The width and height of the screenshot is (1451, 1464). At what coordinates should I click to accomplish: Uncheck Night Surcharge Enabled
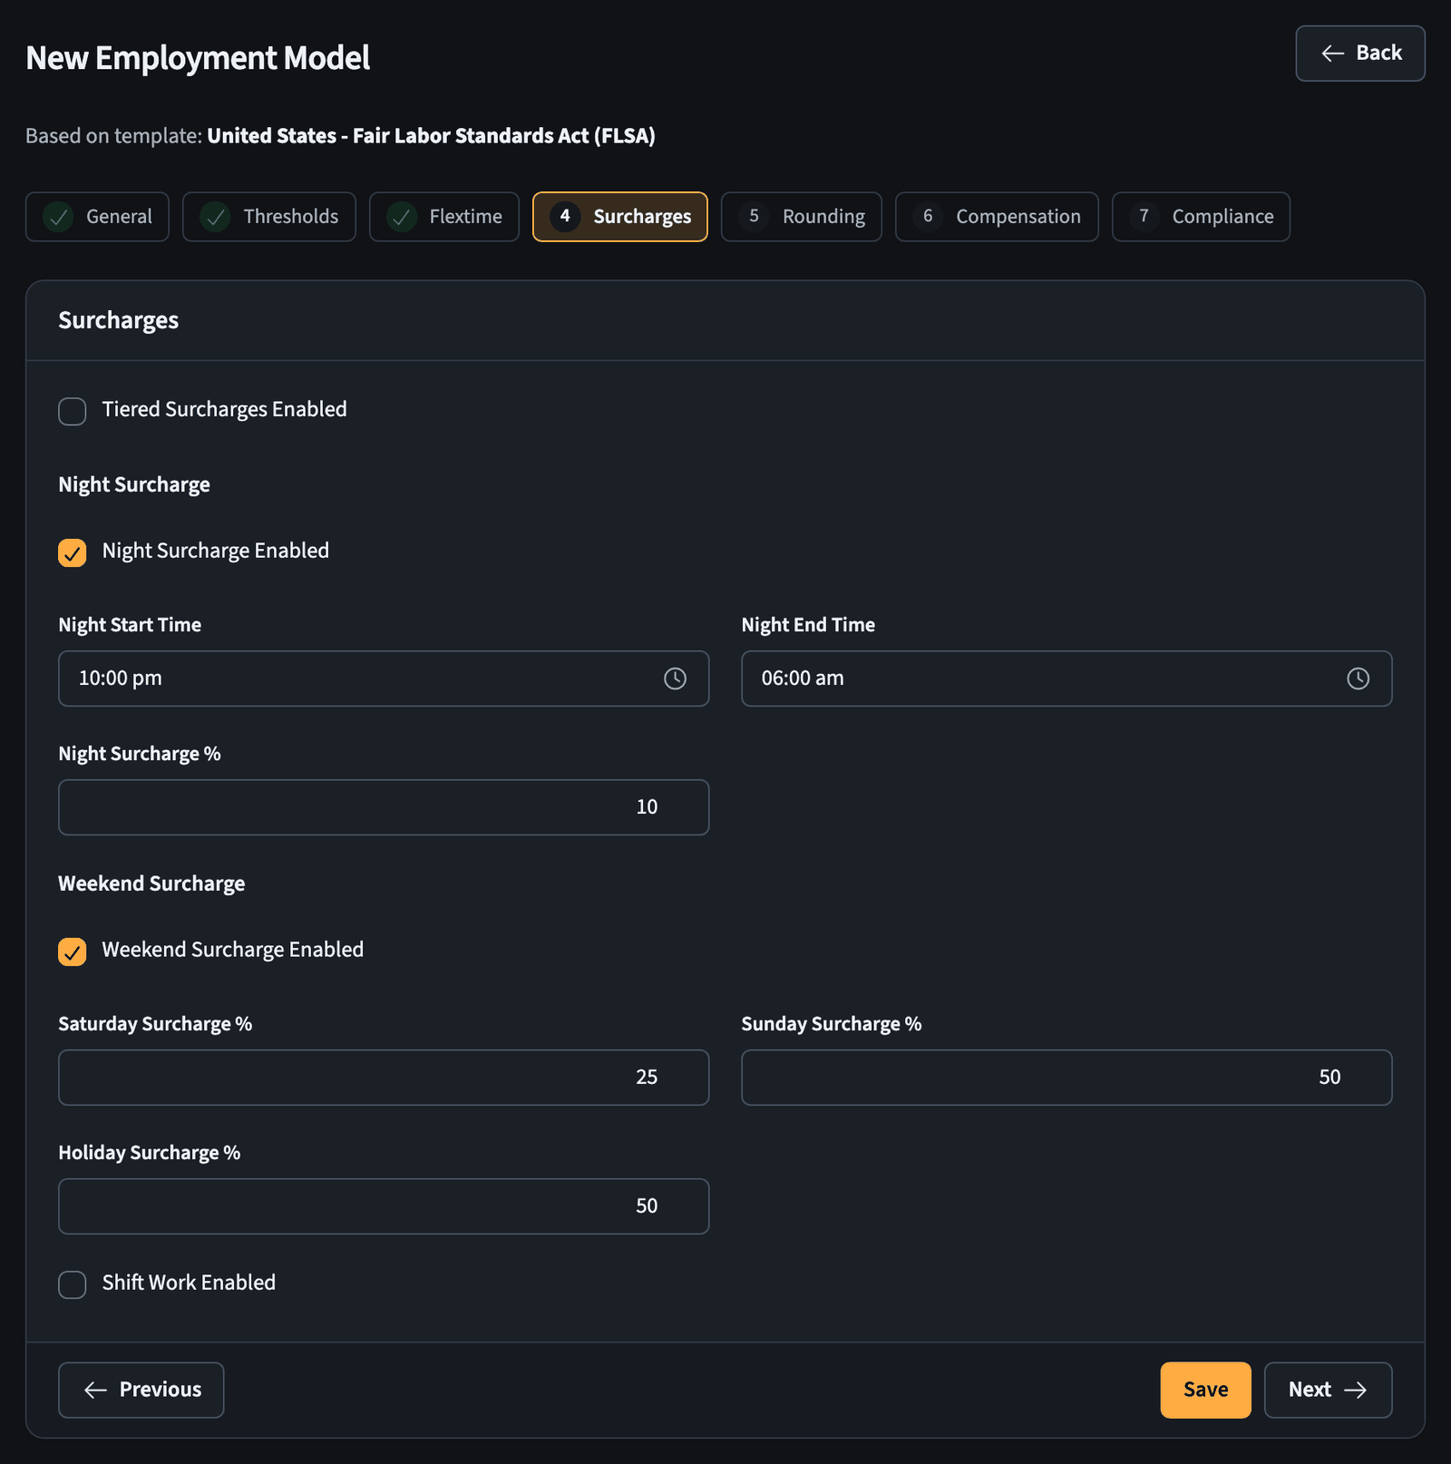pos(73,552)
